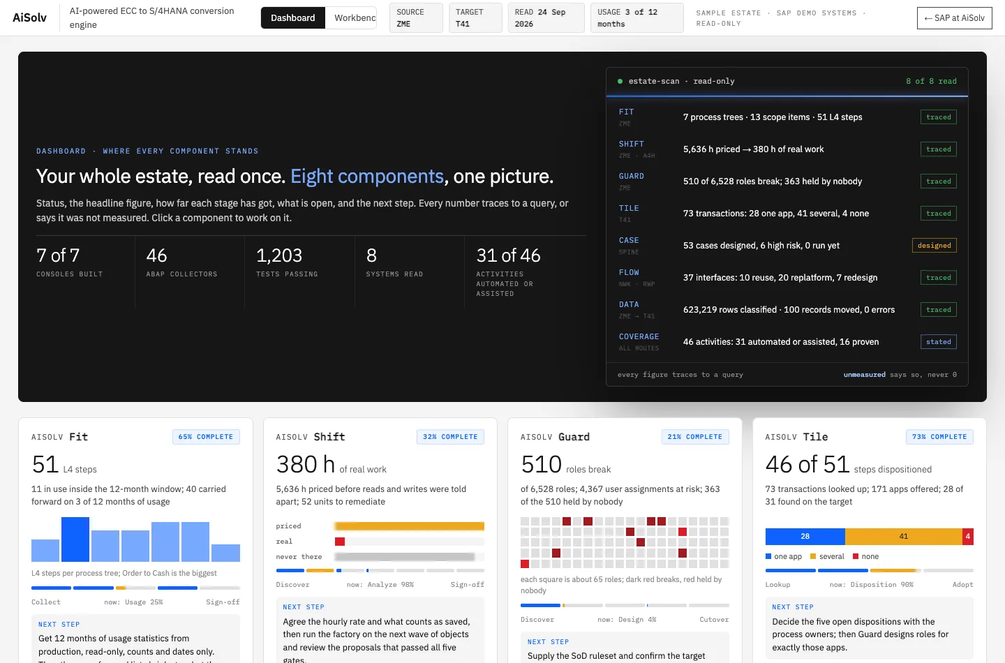Open the FLOW row in estate-scan
This screenshot has height=663, width=1005.
[787, 278]
